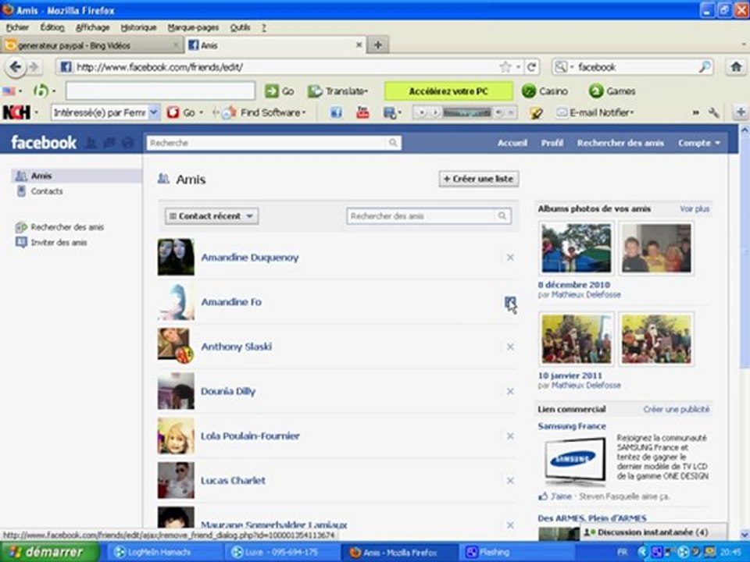Open the 8 décembre 2010 album thumbnail
Screen dimensions: 750x562
[x=576, y=248]
